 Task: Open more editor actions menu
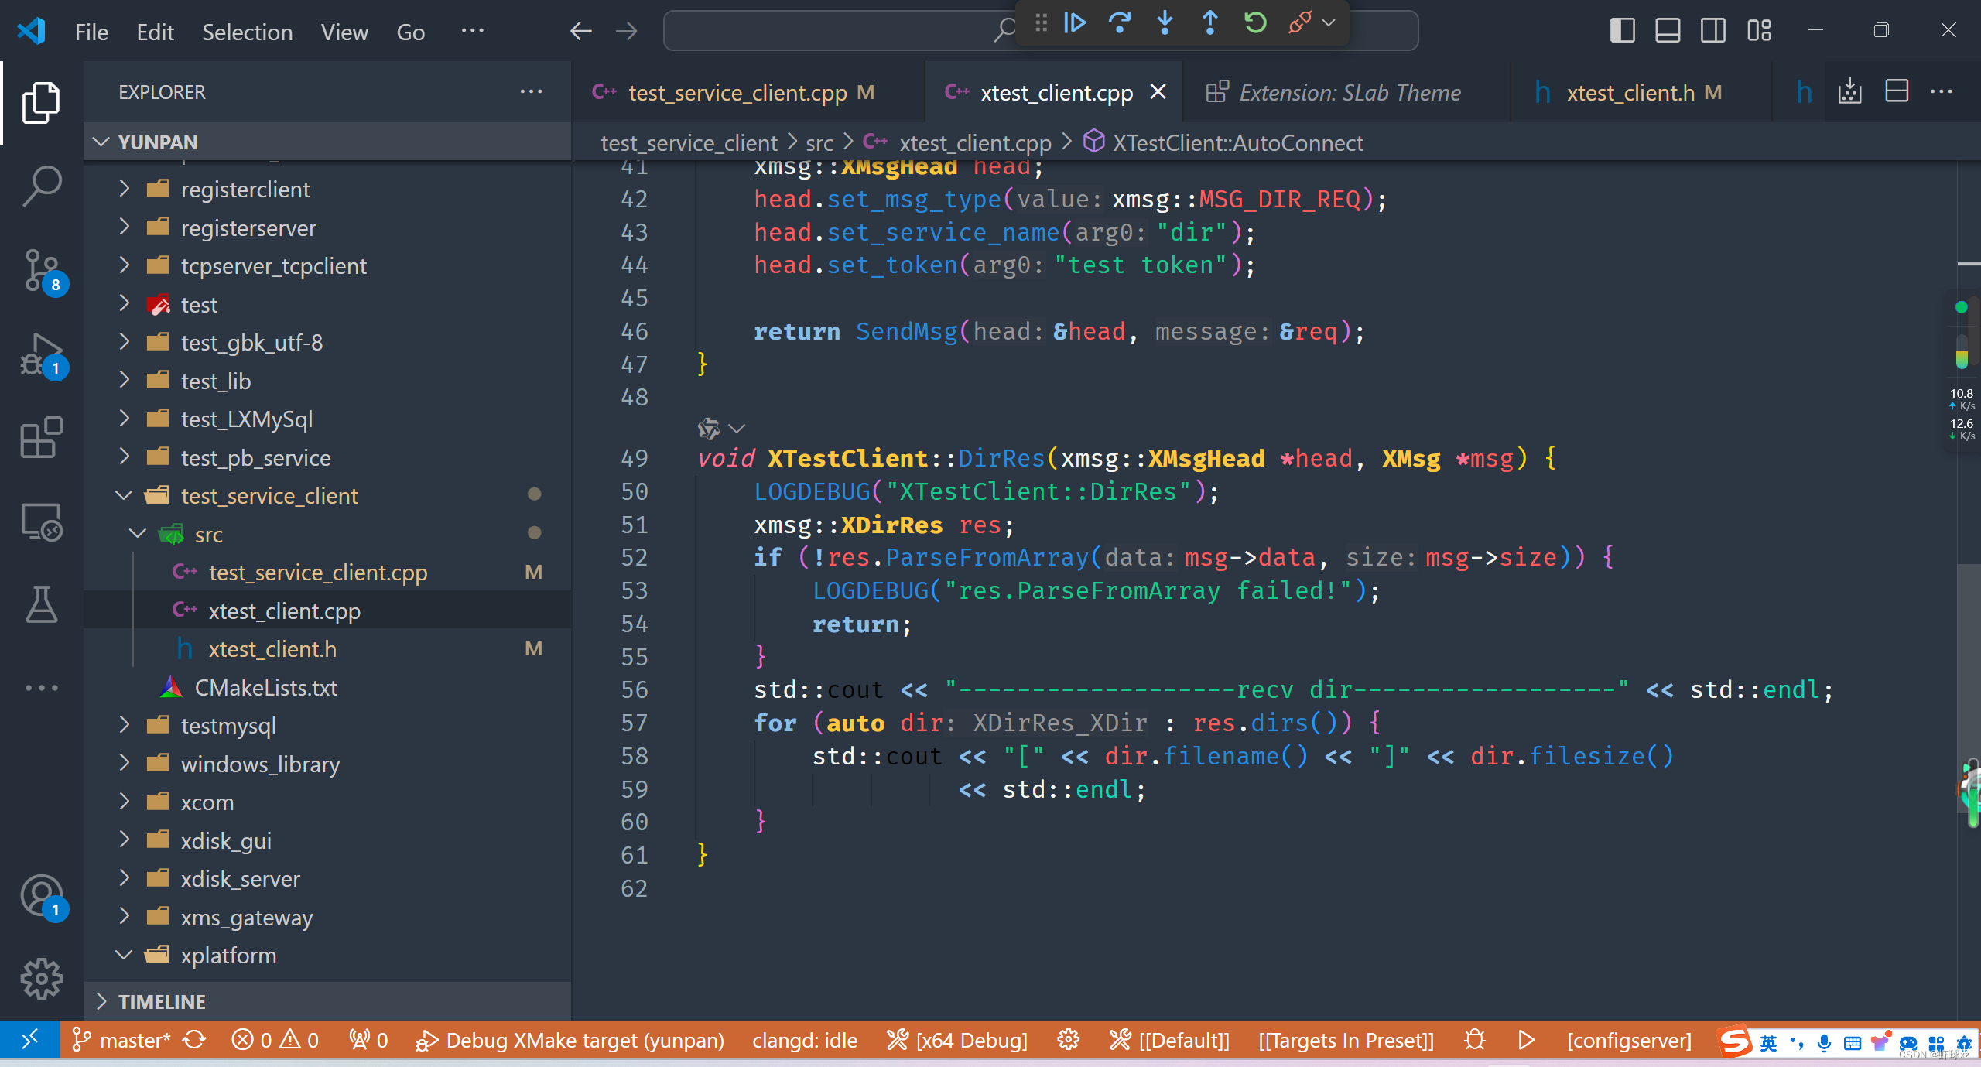1942,91
